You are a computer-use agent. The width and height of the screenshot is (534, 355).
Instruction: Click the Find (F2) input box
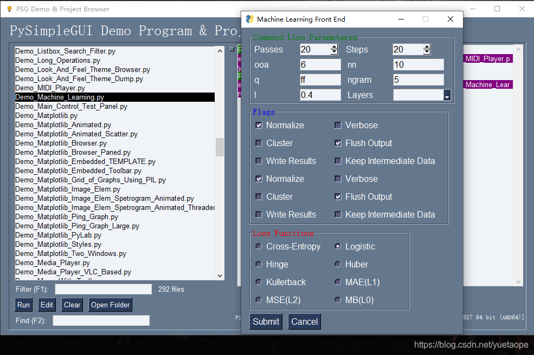(101, 320)
